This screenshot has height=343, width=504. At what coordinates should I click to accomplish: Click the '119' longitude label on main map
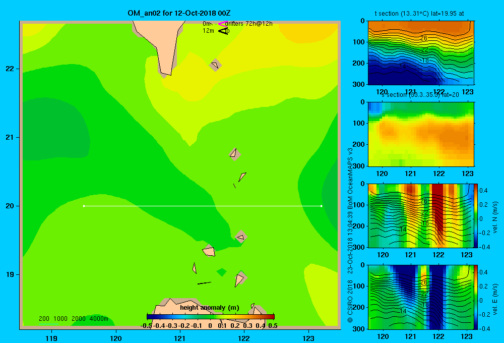(x=52, y=338)
